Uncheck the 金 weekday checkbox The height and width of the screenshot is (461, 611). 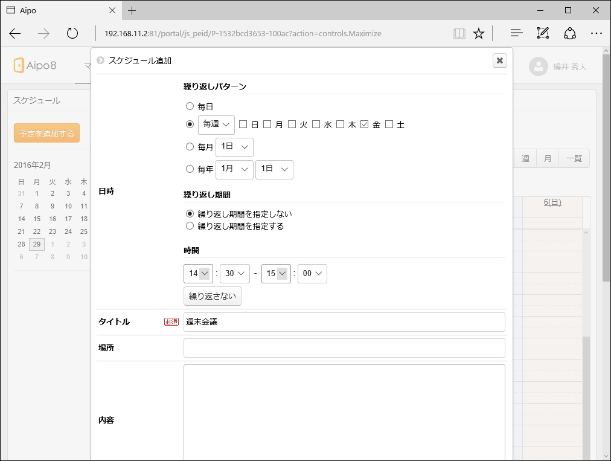pos(363,124)
